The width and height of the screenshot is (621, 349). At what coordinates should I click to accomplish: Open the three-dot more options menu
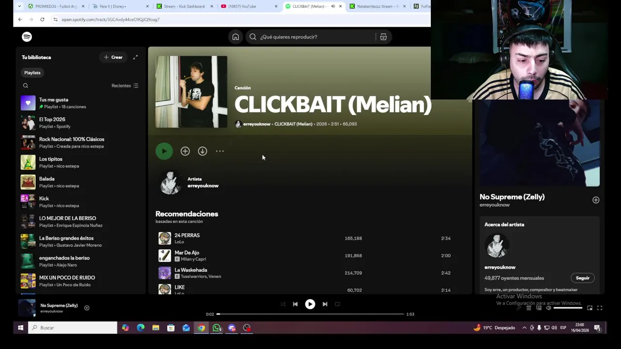click(x=220, y=151)
